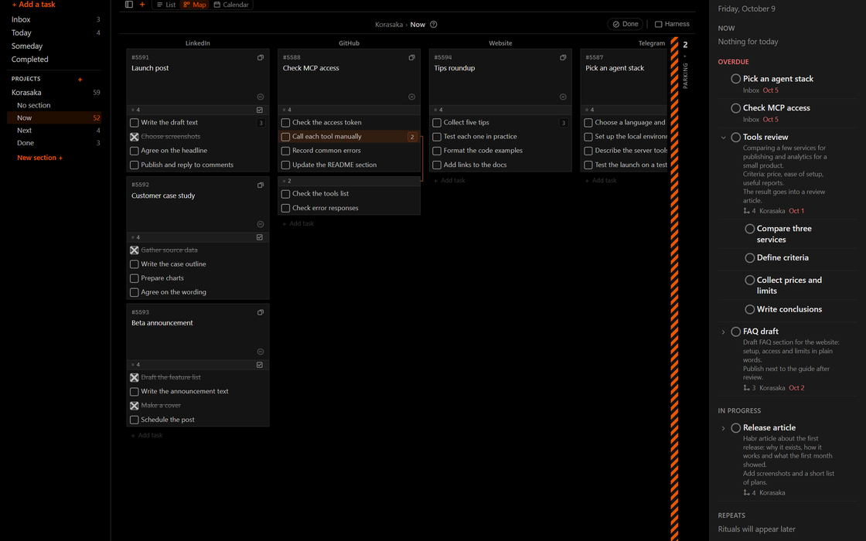866x541 pixels.
Task: Click the Add a task button
Action: (34, 5)
